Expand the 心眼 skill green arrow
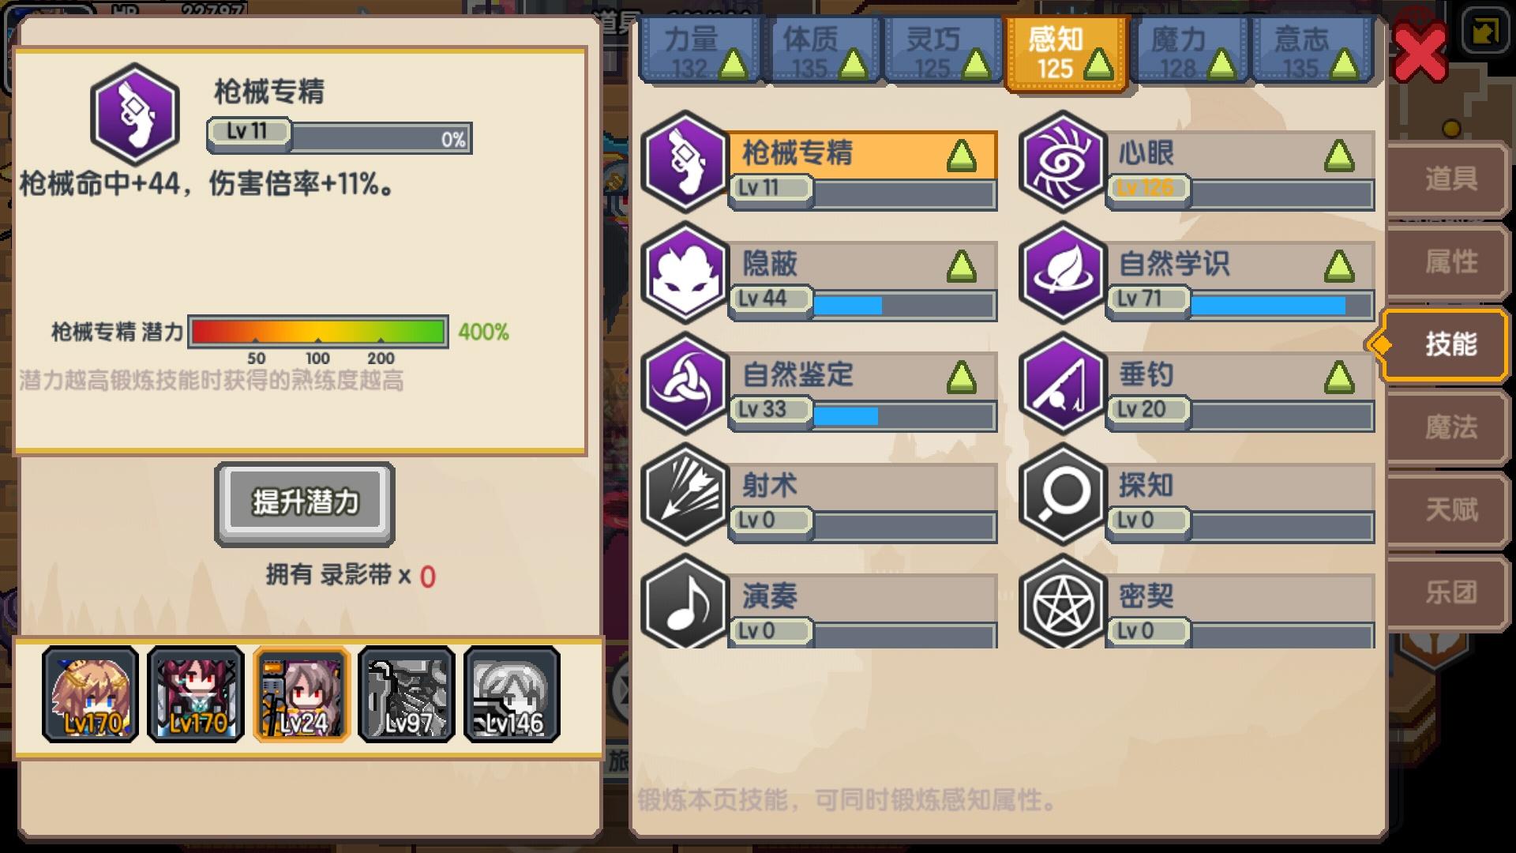The image size is (1516, 853). tap(1339, 156)
